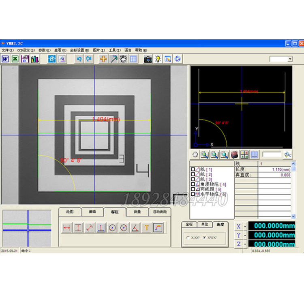
Task: Open light bulb illumination control
Action: tap(158, 59)
